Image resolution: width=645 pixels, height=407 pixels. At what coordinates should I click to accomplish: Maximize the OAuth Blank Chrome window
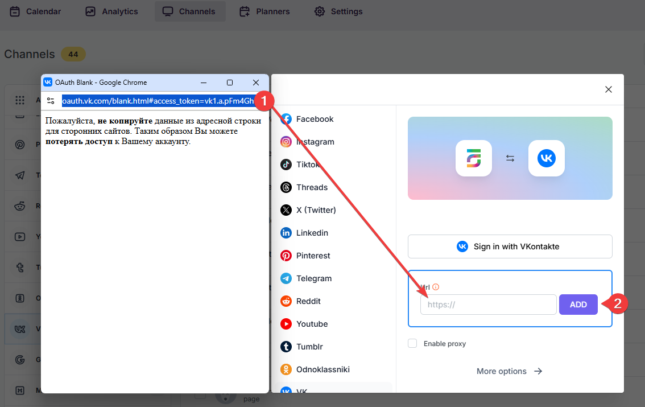[x=230, y=83]
